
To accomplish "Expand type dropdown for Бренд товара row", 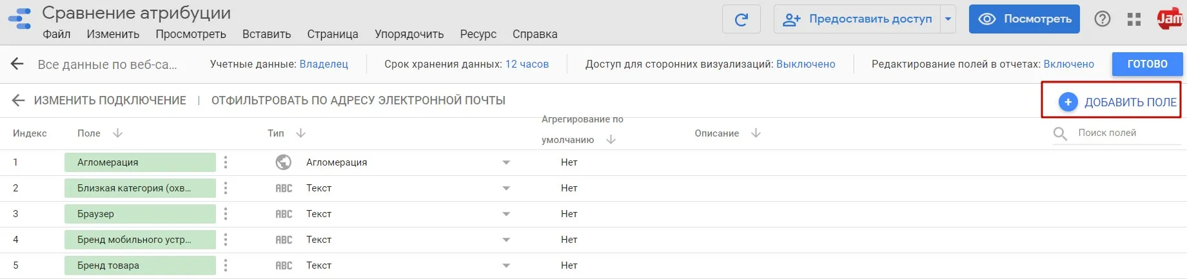I will click(506, 265).
